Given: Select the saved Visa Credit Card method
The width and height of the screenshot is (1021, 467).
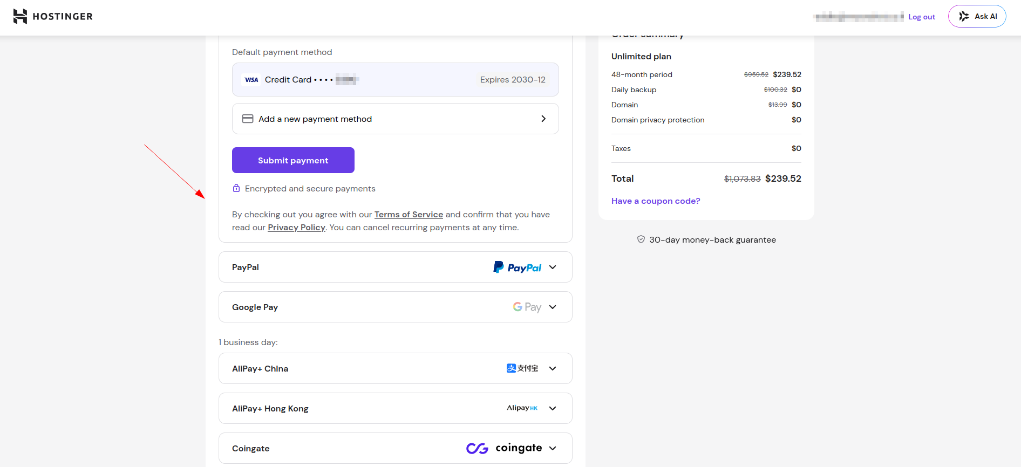Looking at the screenshot, I should click(x=396, y=80).
